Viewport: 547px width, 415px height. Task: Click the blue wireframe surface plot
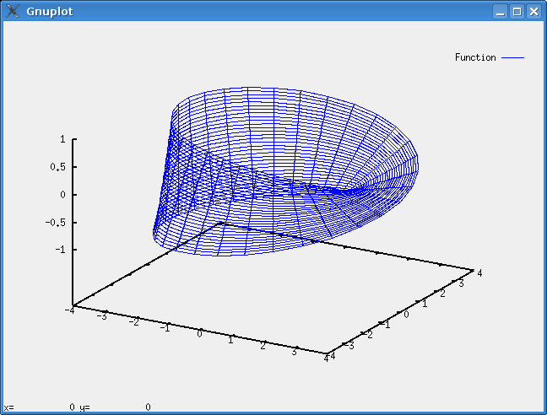click(x=285, y=171)
